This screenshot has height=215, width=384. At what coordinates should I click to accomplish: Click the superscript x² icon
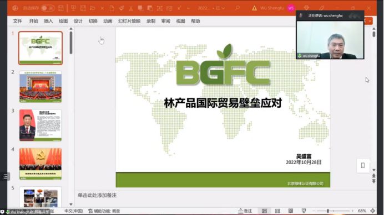(x=179, y=8)
